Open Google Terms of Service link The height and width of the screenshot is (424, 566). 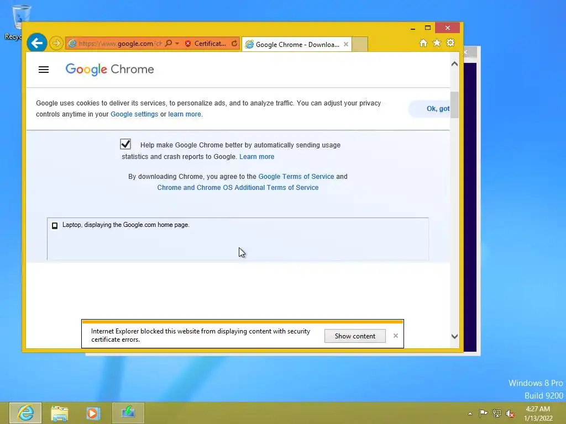click(296, 176)
